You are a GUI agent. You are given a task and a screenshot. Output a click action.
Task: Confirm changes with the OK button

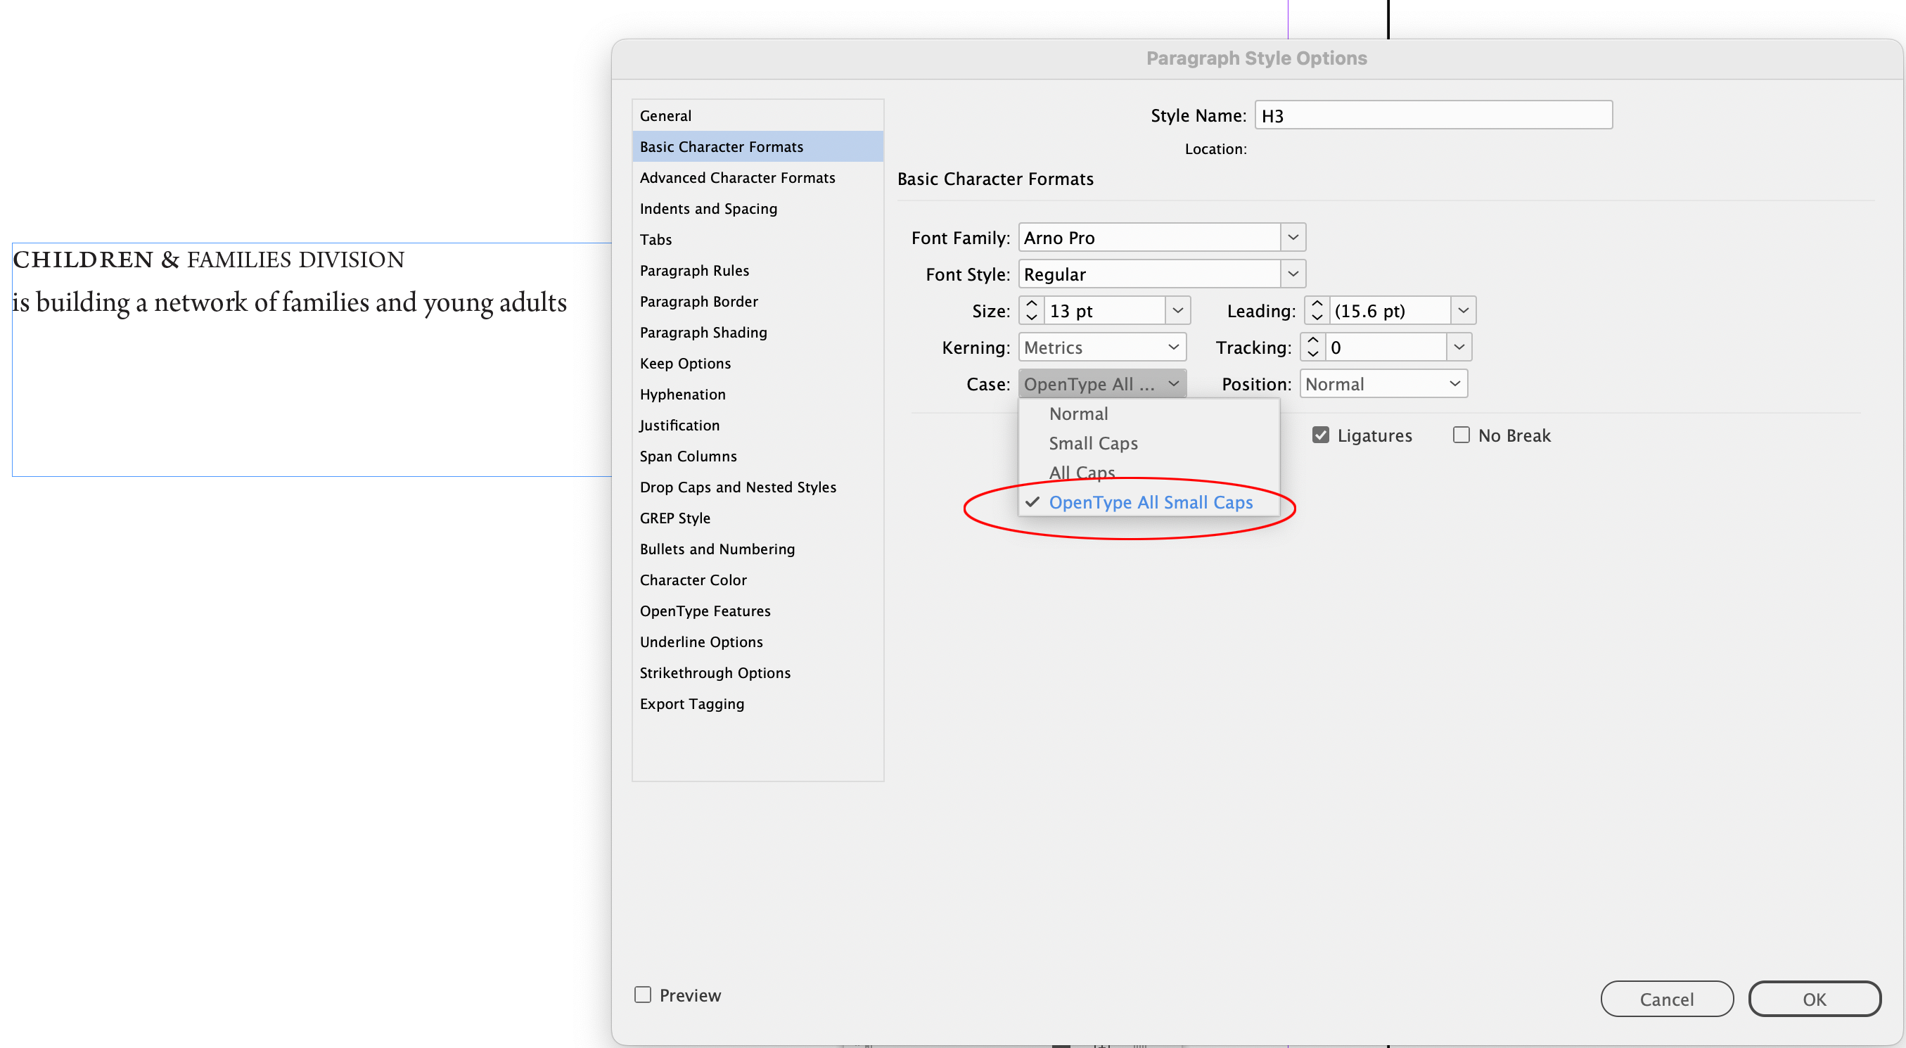click(1816, 998)
